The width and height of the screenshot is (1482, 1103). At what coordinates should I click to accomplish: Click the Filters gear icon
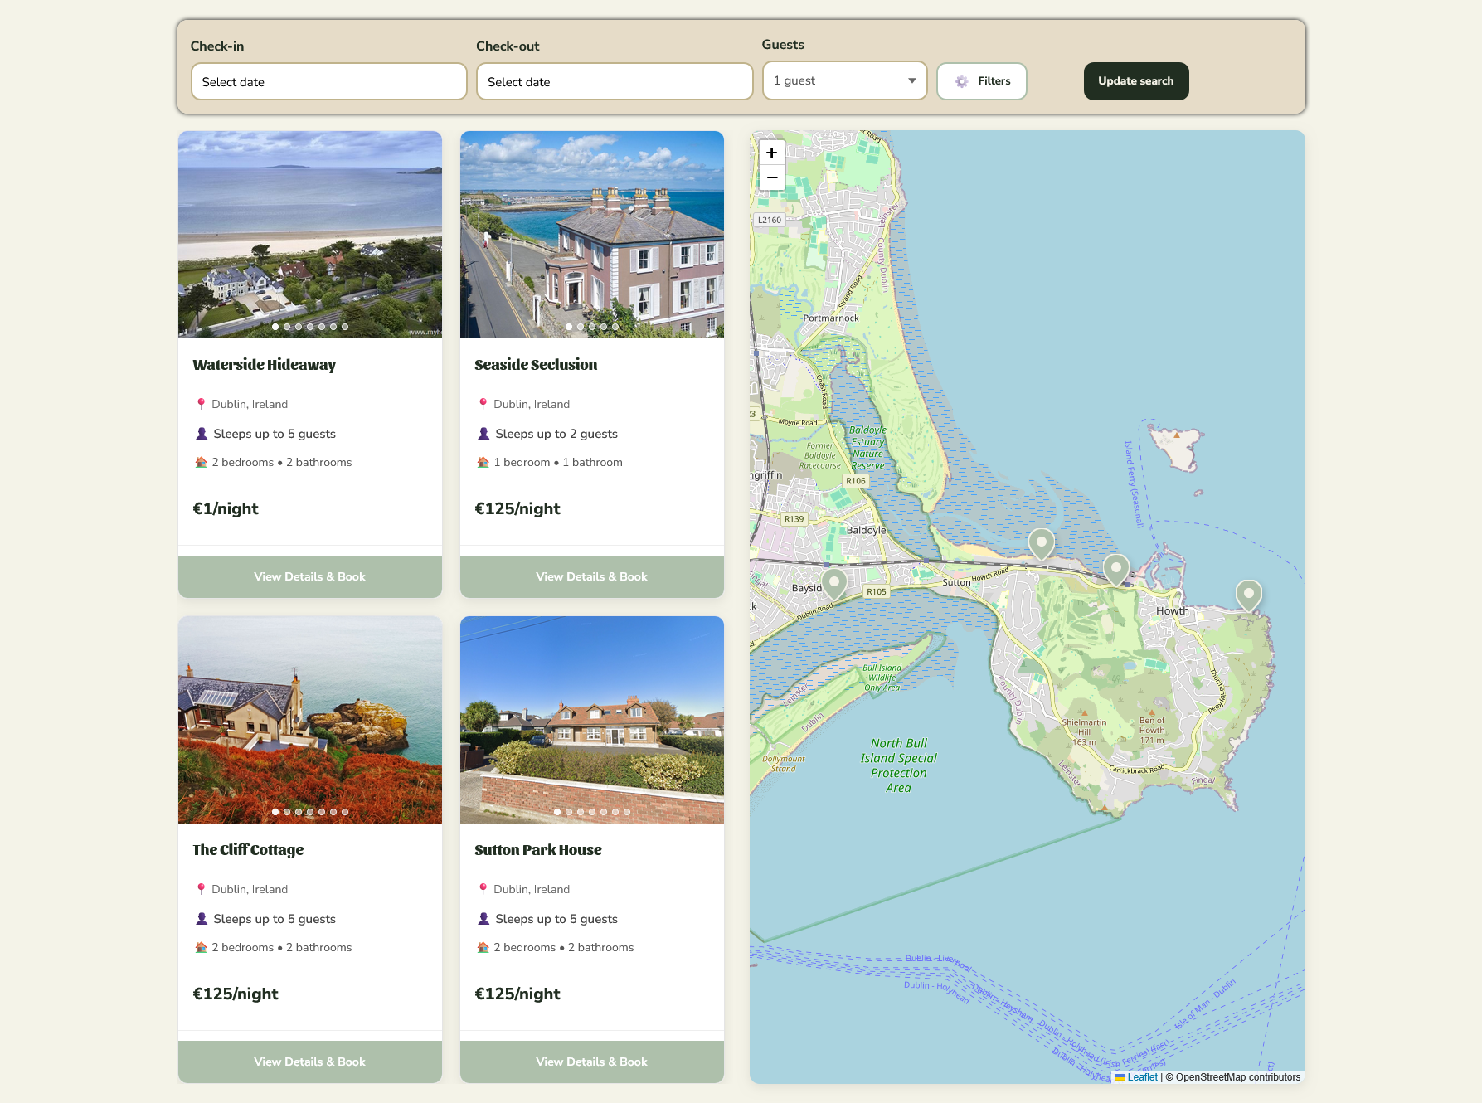click(x=961, y=81)
